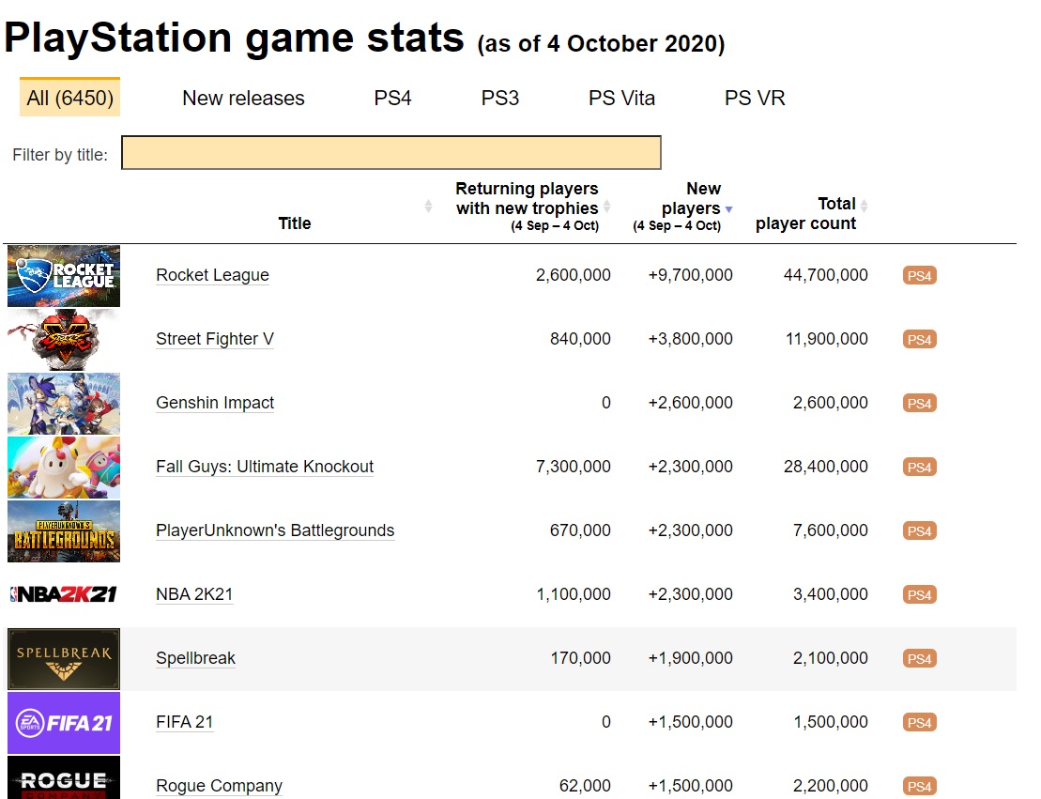This screenshot has width=1041, height=799.
Task: Sort by New players column
Action: pos(728,209)
